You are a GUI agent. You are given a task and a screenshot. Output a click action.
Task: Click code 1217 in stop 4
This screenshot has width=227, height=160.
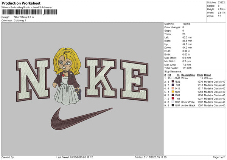point(200,89)
